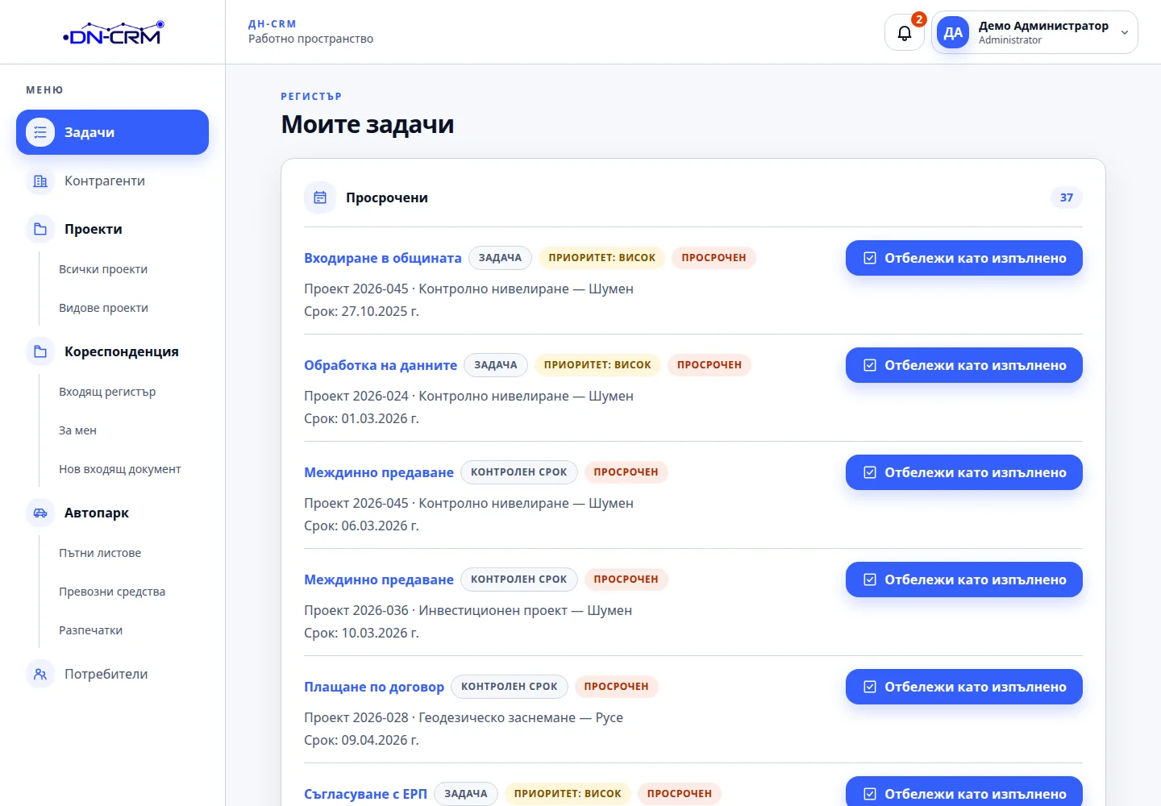
Task: Open Междинно предаване link for Проект 2026-036
Action: click(x=379, y=580)
